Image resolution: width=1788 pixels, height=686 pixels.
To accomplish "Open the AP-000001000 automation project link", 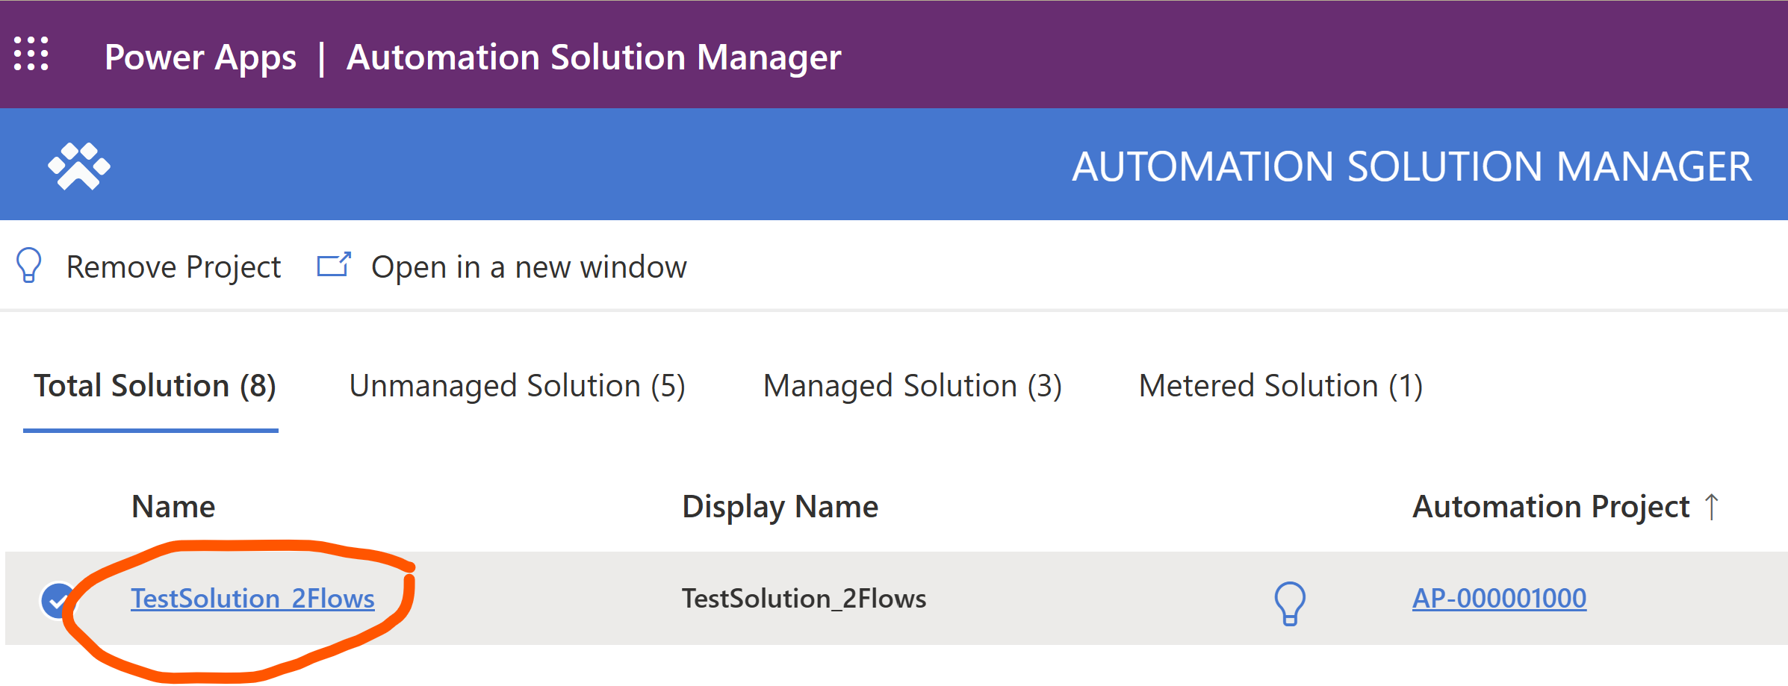I will pos(1500,598).
